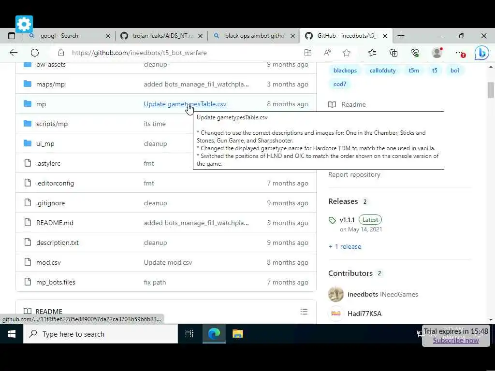495x371 pixels.
Task: Open Edge Settings and more menu
Action: [x=460, y=53]
